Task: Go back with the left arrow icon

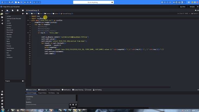Action: pyautogui.click(x=2, y=2)
